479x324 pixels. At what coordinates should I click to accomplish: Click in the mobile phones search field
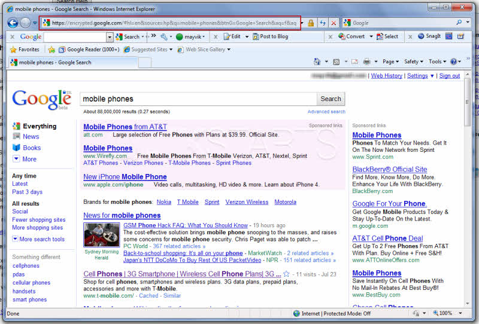click(x=198, y=99)
